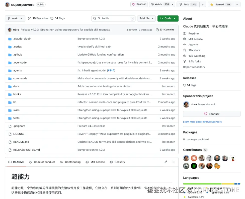
Task: Click the .gitignore file icon
Action: 10,126
